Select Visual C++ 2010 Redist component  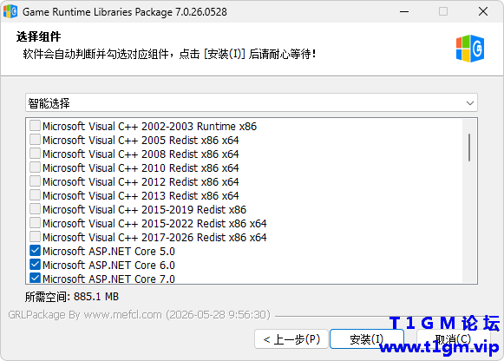coord(35,167)
